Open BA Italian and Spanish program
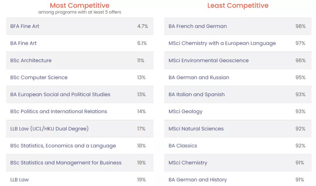 click(196, 94)
